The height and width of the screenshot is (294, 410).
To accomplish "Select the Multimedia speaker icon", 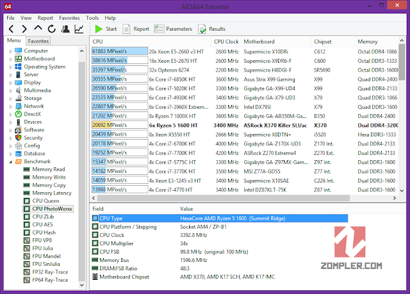I will [x=19, y=90].
